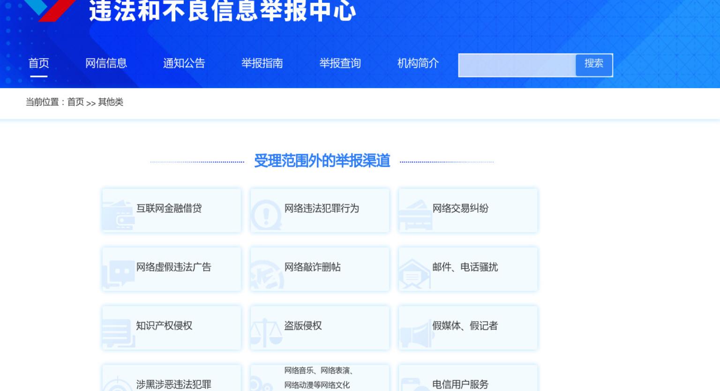Click the envelope icon for 邮件、电话骚扰
This screenshot has height=391, width=720.
(414, 274)
